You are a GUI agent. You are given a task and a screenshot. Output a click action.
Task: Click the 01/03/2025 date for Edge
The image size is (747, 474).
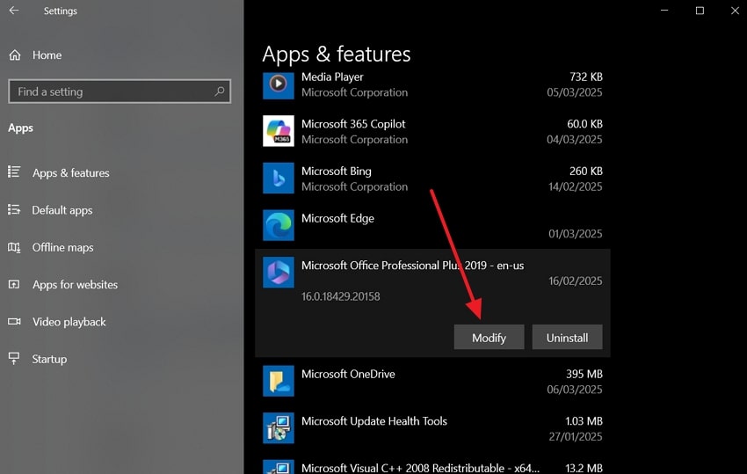[x=575, y=234]
